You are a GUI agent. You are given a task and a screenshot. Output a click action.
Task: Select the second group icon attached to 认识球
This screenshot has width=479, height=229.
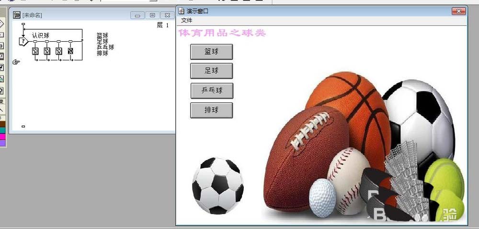click(x=47, y=51)
